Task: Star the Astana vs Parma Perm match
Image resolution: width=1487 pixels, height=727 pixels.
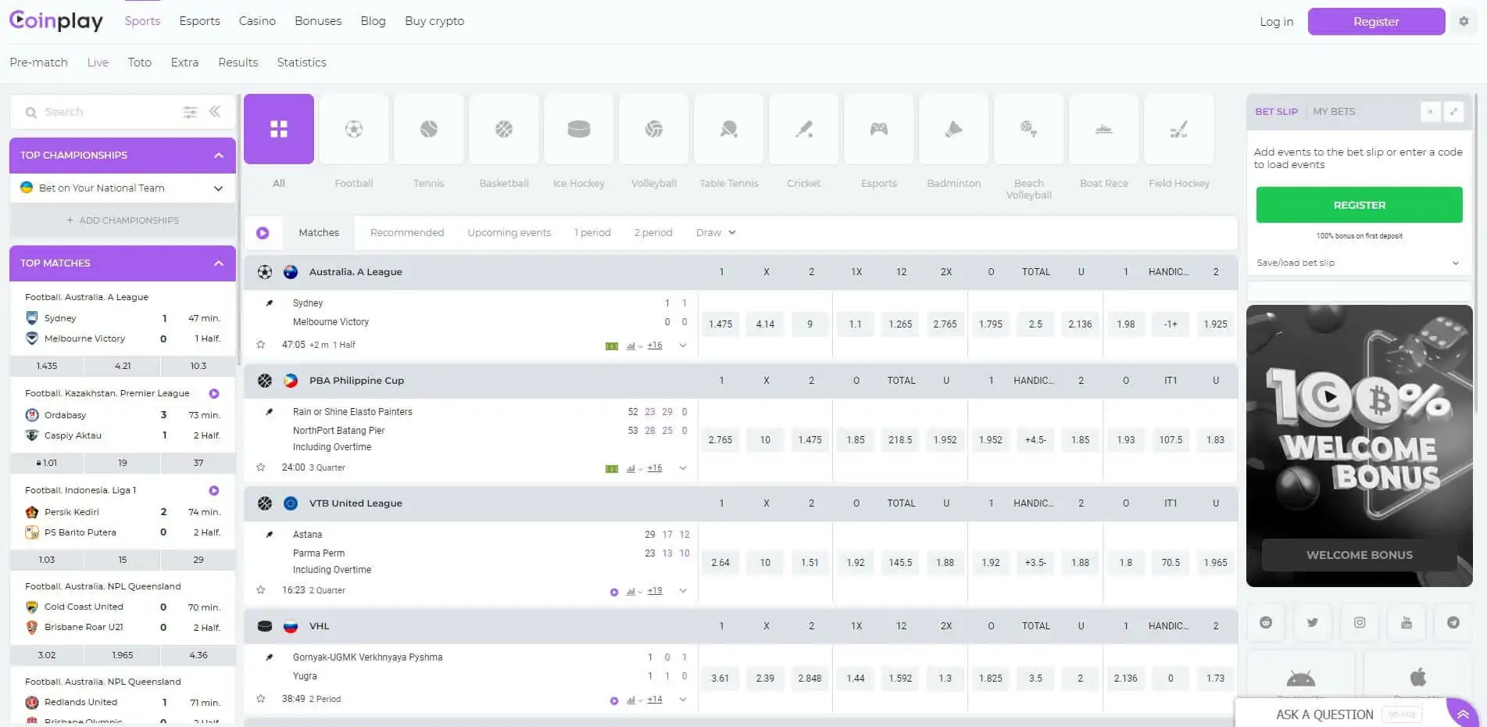Action: 261,590
